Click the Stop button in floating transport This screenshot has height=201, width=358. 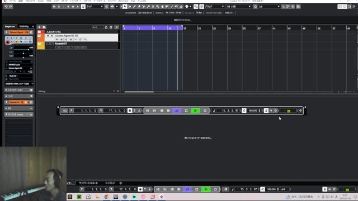pyautogui.click(x=186, y=111)
